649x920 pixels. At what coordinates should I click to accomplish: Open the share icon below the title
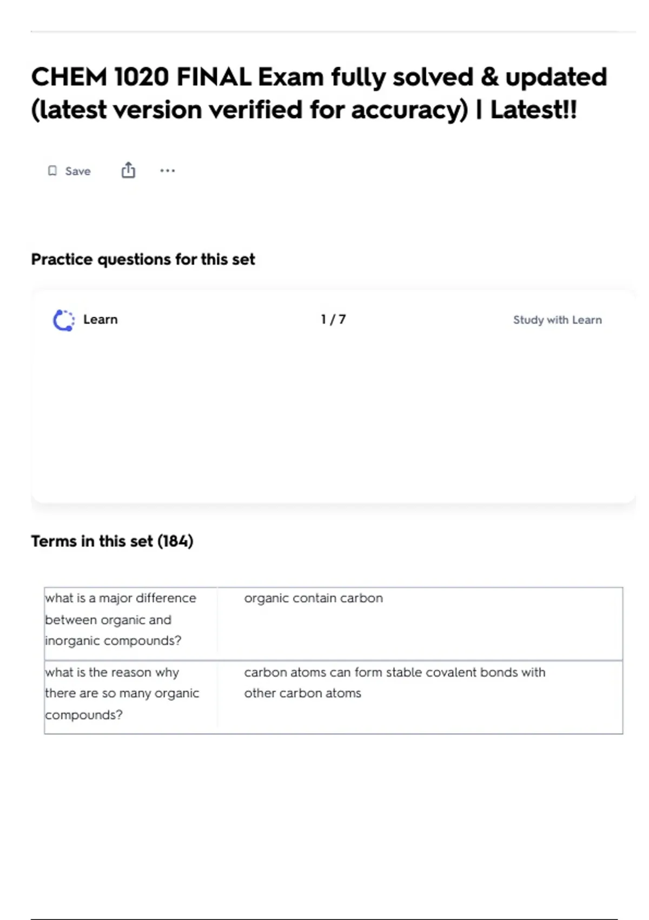(128, 170)
